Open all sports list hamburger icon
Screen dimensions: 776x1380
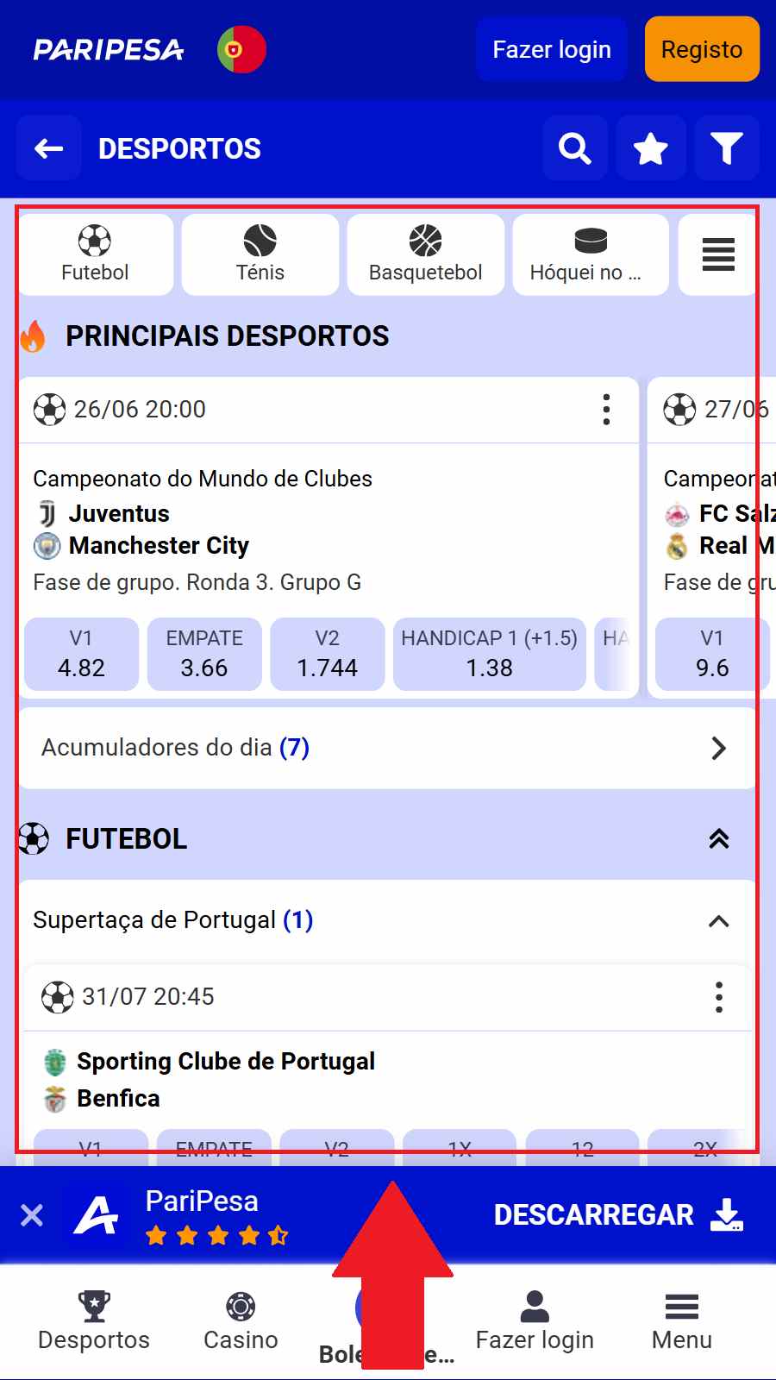click(x=718, y=254)
